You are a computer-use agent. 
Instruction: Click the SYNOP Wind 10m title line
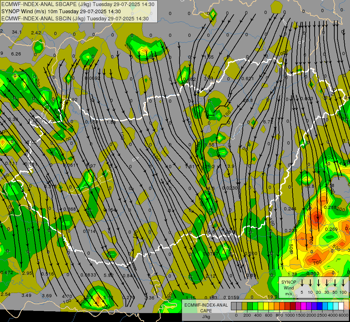click(x=61, y=11)
